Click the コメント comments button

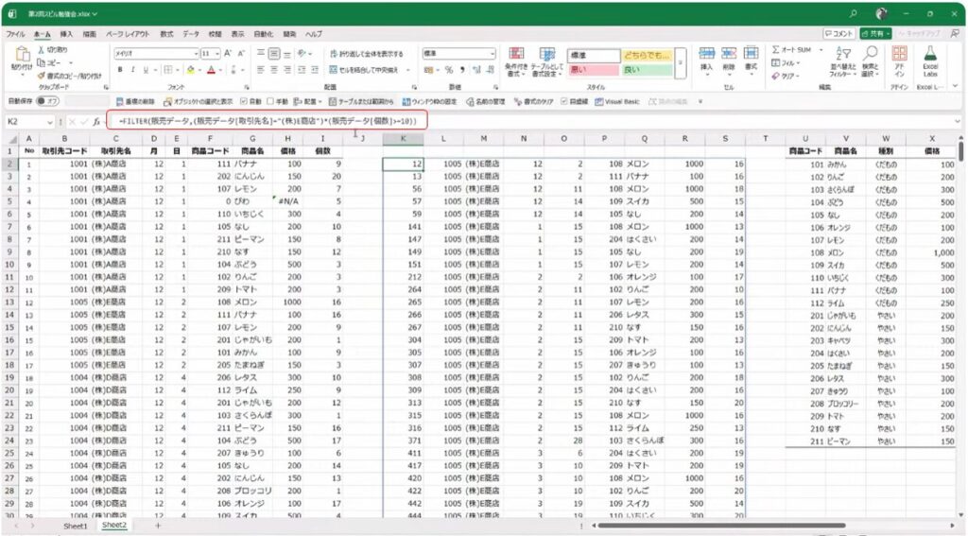[x=838, y=34]
